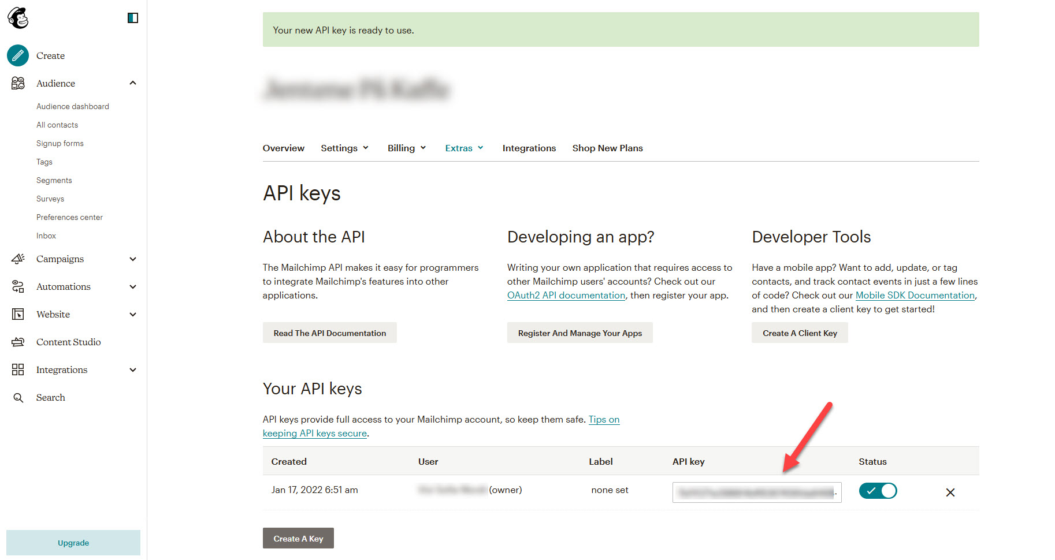
Task: Click the Content Studio icon
Action: pos(18,342)
